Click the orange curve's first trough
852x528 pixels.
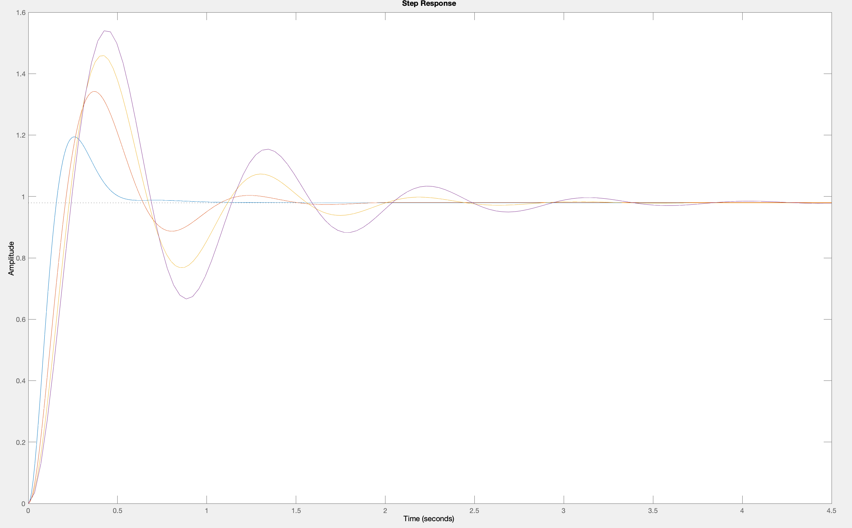pos(172,231)
